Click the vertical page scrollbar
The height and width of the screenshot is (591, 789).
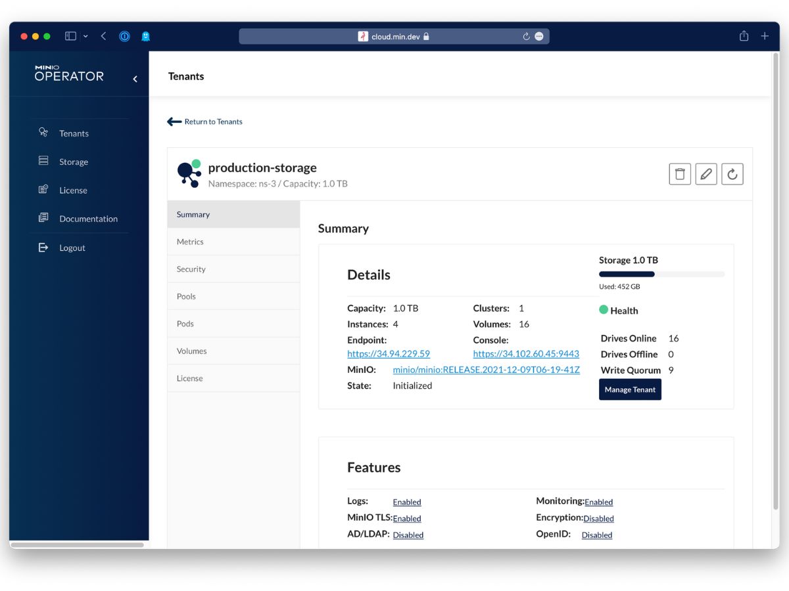point(775,282)
